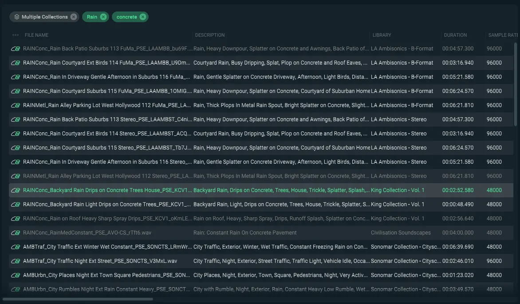Click the vertical scrollbar thumb of the file list
The width and height of the screenshot is (520, 304).
516,85
